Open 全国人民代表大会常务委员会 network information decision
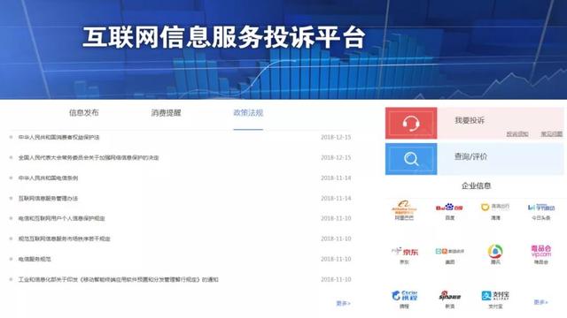 pyautogui.click(x=89, y=157)
